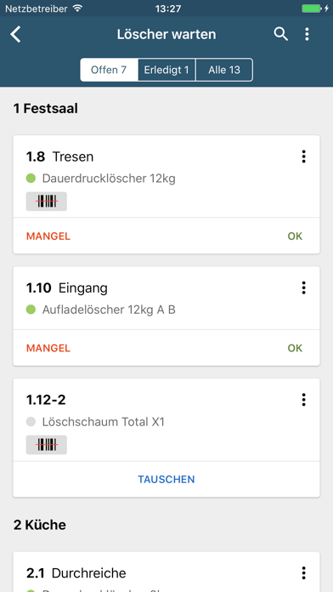Report MANGEL for 1.10 Eingang
Viewport: 333px width, 592px height.
coord(48,348)
